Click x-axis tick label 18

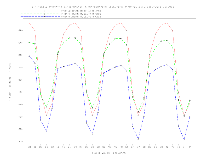point(64,147)
